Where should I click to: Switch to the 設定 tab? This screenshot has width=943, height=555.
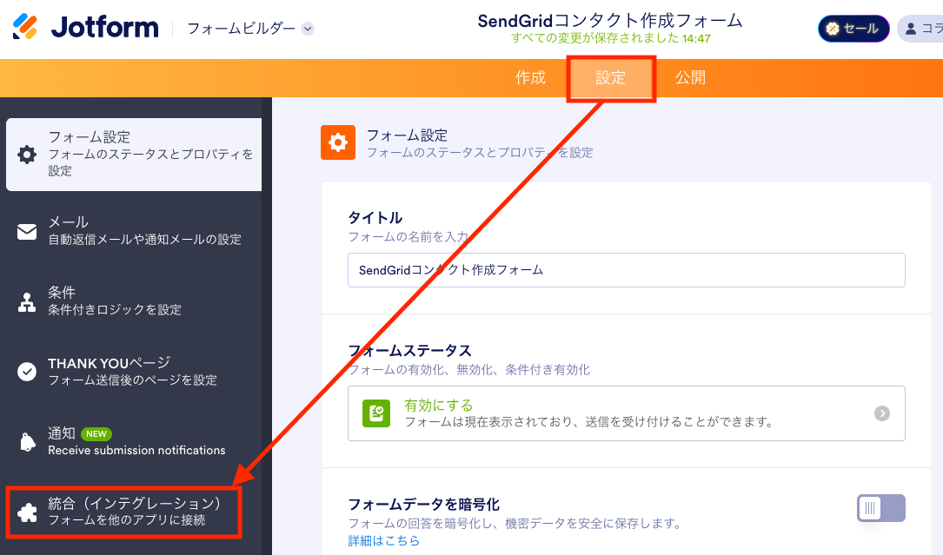611,78
